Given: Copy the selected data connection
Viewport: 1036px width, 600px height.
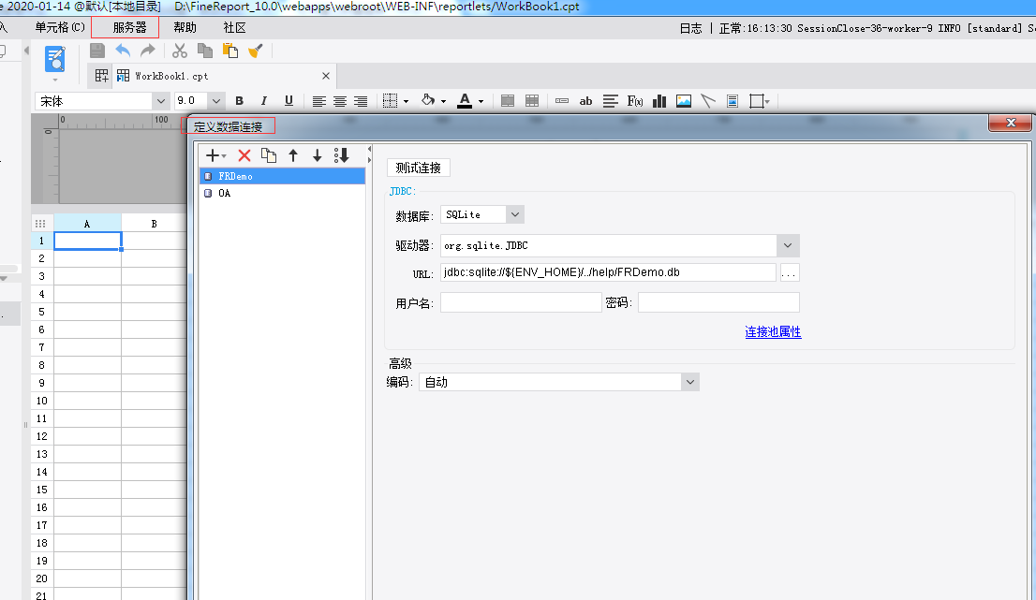Looking at the screenshot, I should pyautogui.click(x=269, y=155).
